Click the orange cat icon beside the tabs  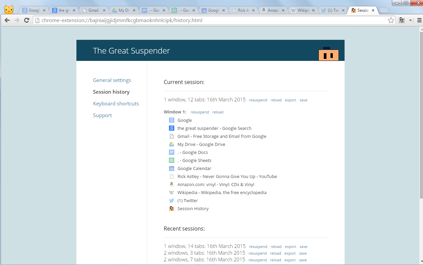tap(9, 10)
